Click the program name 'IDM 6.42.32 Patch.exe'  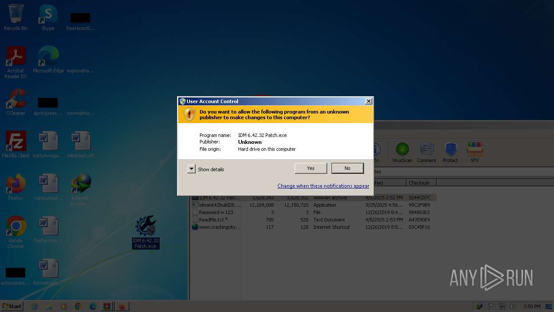tap(262, 135)
